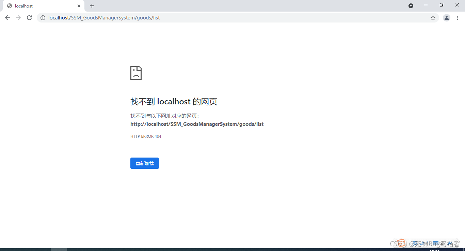Screen dimensions: 465x251
Task: Open site information via the info icon
Action: [x=43, y=18]
